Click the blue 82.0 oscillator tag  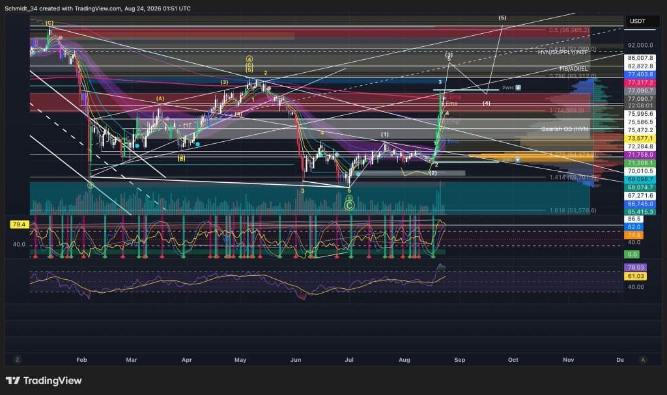tap(634, 227)
